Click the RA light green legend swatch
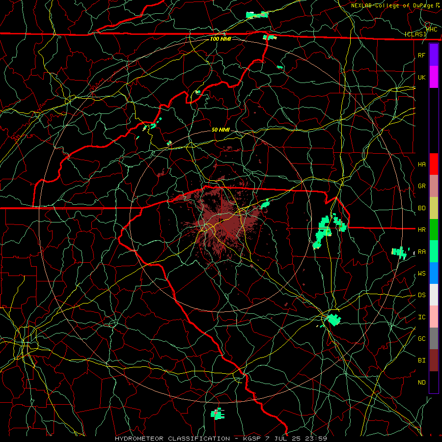442x442 pixels. (434, 251)
